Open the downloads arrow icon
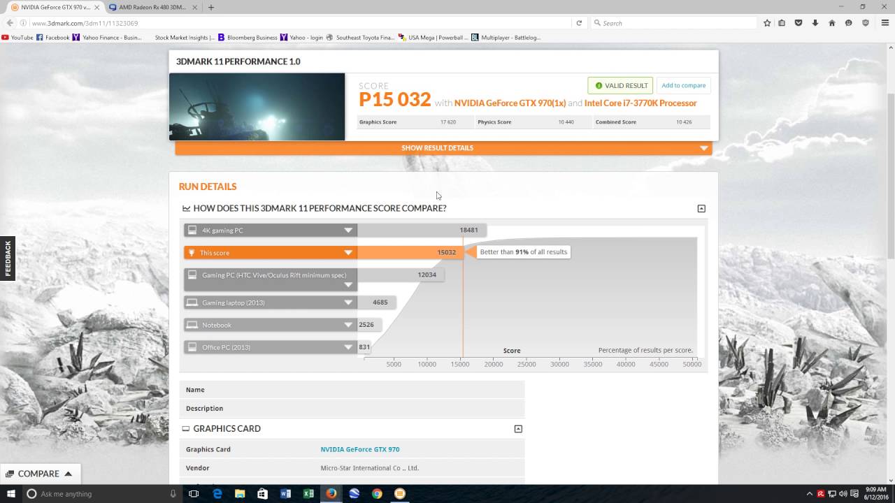The height and width of the screenshot is (503, 895). point(815,23)
